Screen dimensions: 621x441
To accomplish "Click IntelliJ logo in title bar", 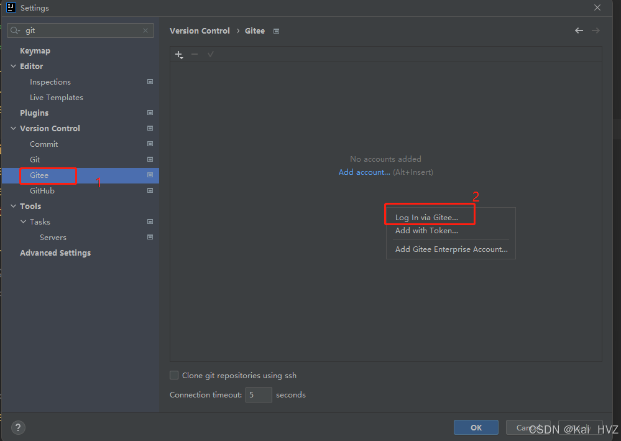I will coord(11,7).
